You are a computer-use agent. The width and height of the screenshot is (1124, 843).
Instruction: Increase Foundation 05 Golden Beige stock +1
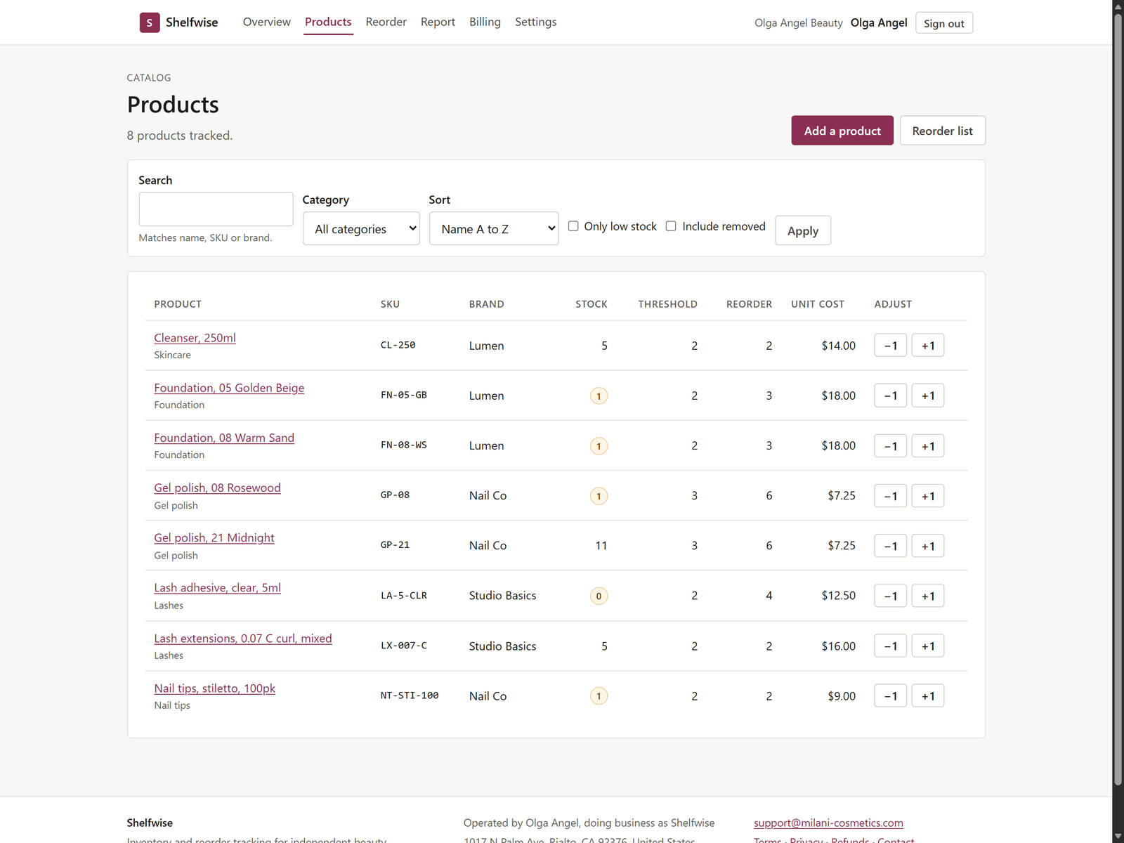tap(928, 396)
